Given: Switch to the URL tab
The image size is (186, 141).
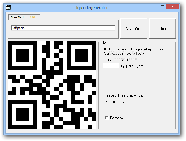Looking at the screenshot, I should 34,17.
